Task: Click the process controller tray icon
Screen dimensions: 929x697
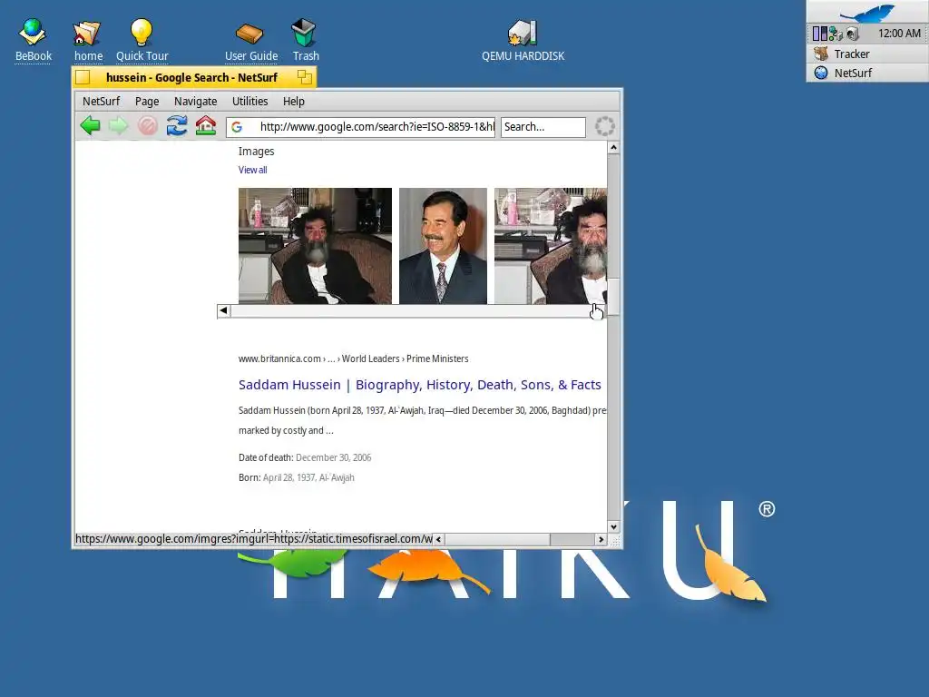Action: (819, 34)
